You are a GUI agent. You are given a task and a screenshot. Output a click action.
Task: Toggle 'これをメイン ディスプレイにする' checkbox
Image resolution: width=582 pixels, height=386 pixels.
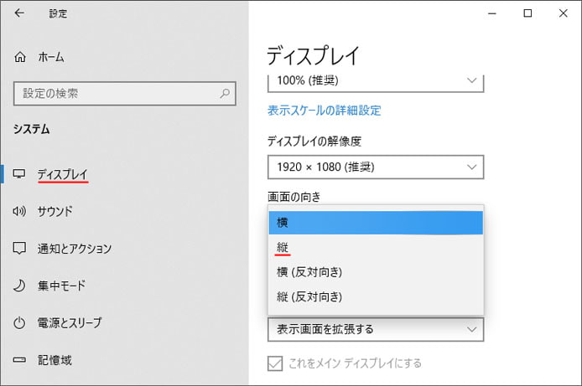pyautogui.click(x=275, y=363)
